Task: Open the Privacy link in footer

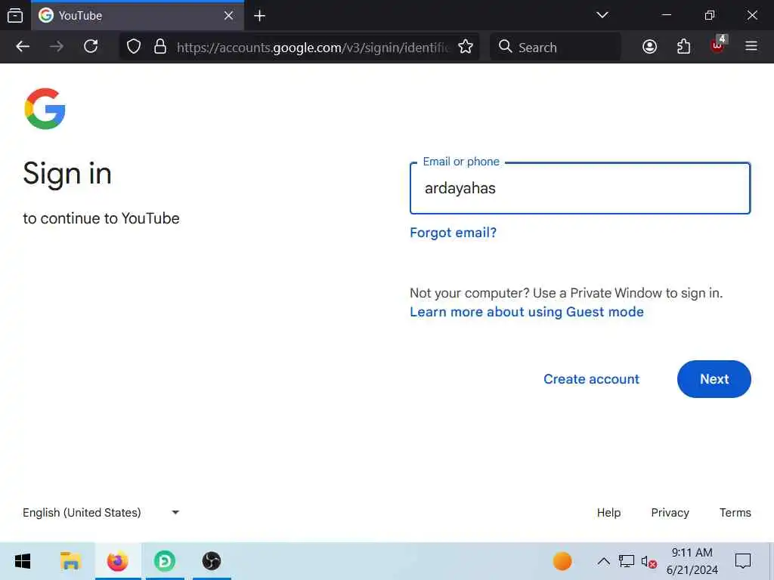Action: point(670,513)
